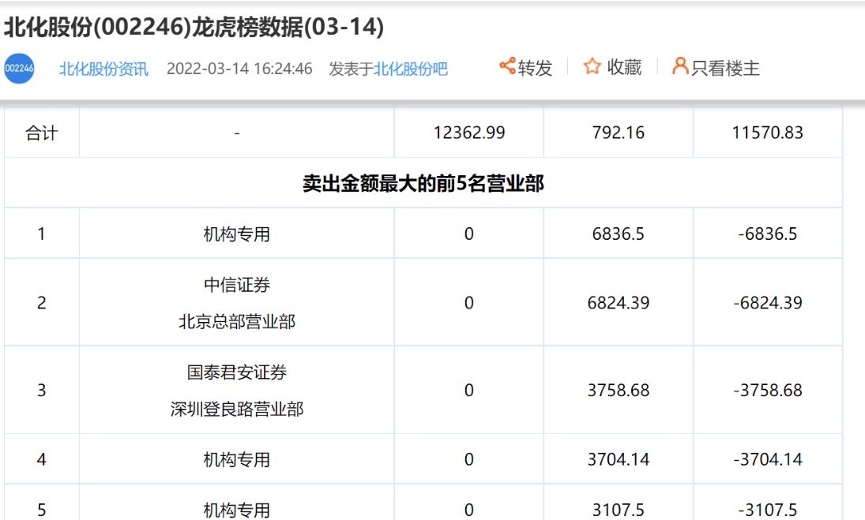Click the 合计 row label
This screenshot has width=865, height=520.
[x=41, y=133]
